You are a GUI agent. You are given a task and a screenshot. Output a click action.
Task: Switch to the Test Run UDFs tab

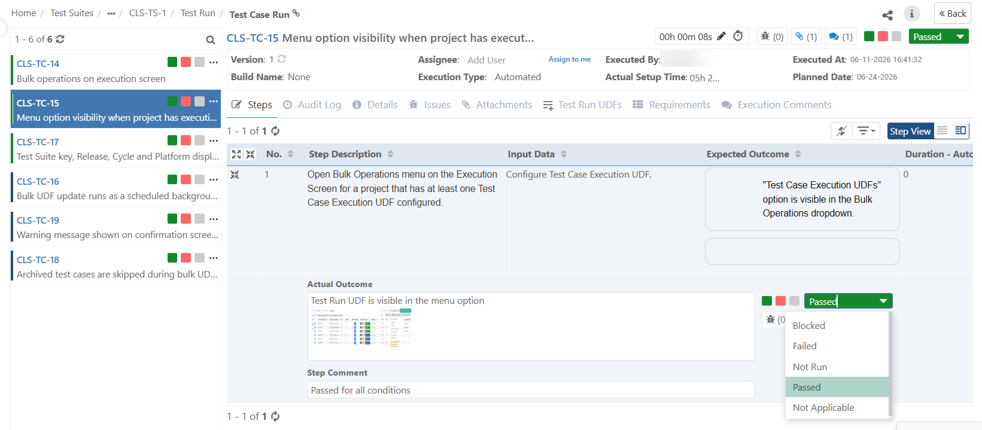tap(582, 105)
